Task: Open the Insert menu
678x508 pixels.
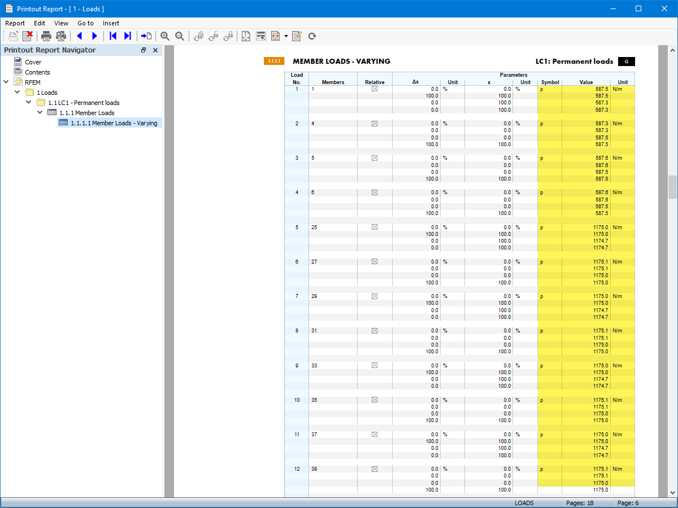Action: (111, 23)
